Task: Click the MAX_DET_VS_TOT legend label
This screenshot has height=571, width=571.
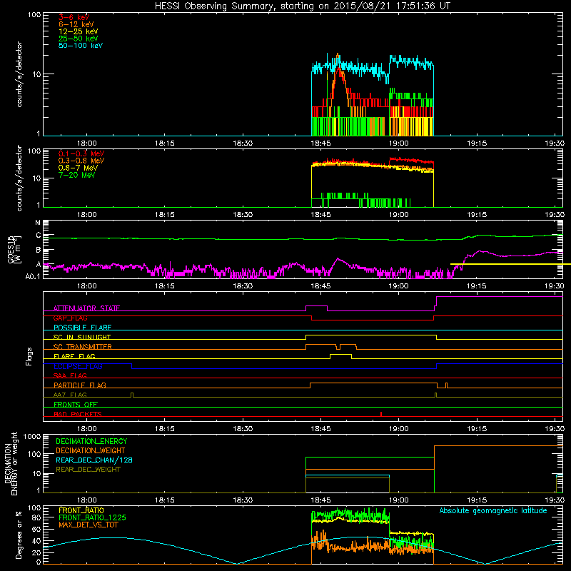Action: [88, 525]
